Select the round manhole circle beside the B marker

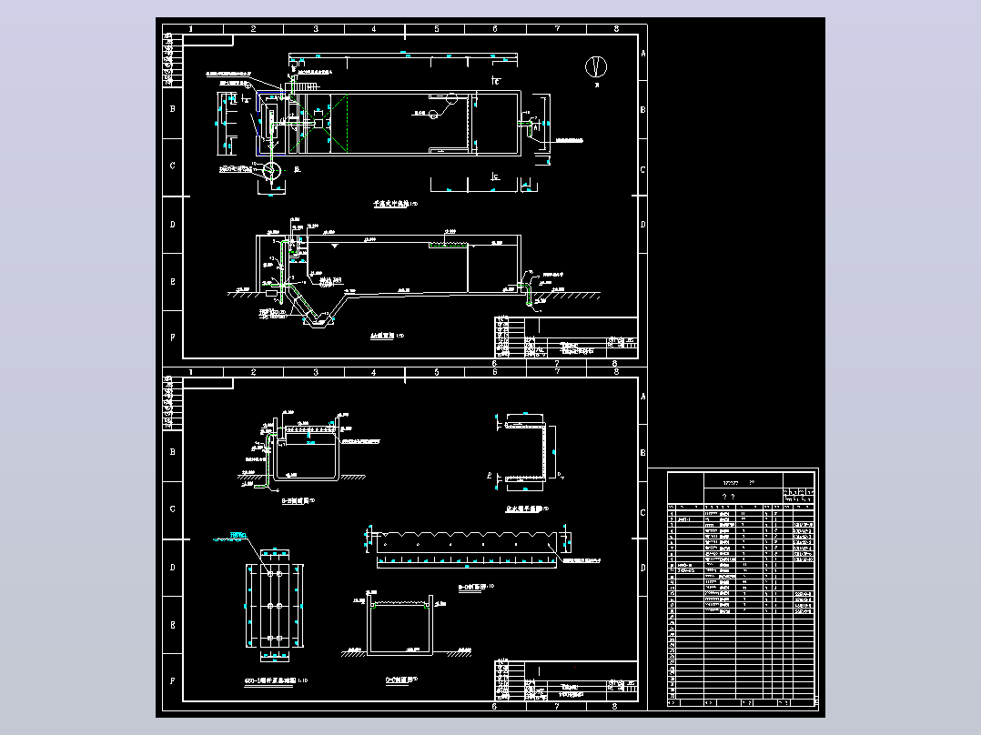click(272, 170)
